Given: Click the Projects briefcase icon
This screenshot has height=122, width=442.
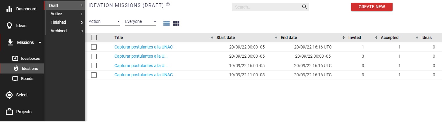Looking at the screenshot, I should pyautogui.click(x=9, y=112).
